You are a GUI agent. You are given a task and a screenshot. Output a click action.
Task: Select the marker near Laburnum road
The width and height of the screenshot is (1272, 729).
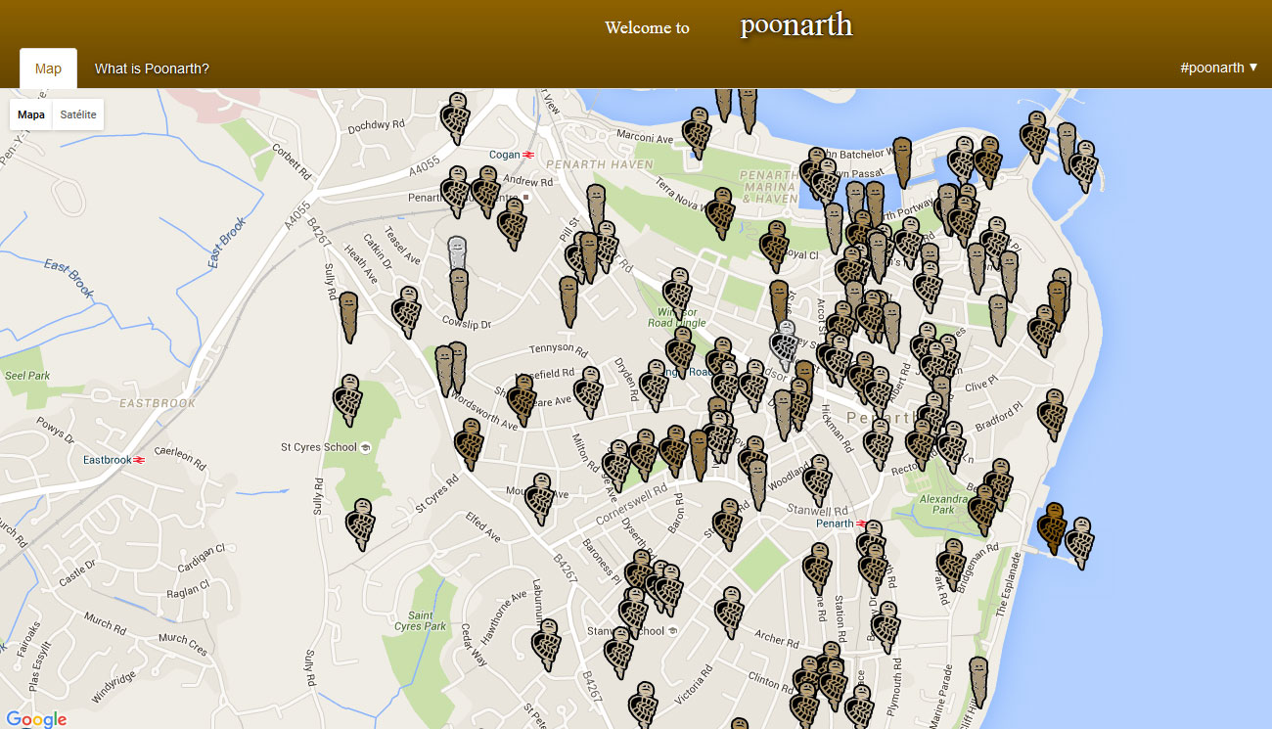click(x=546, y=644)
